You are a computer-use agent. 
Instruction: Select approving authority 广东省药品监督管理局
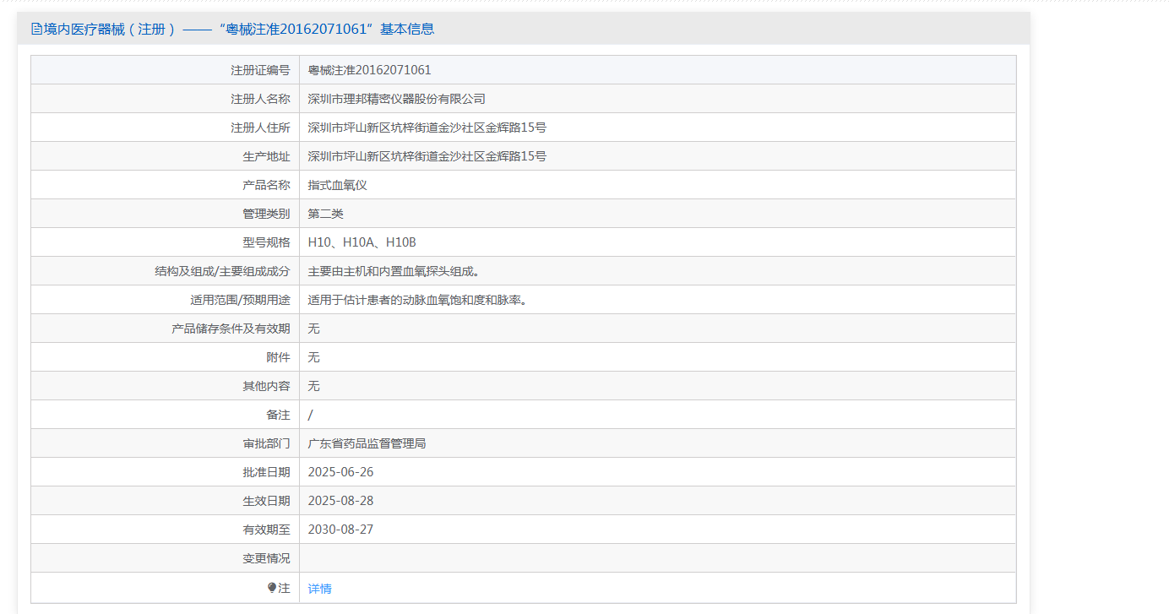[367, 443]
